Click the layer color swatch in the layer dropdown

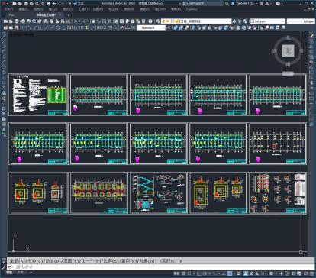pyautogui.click(x=182, y=21)
